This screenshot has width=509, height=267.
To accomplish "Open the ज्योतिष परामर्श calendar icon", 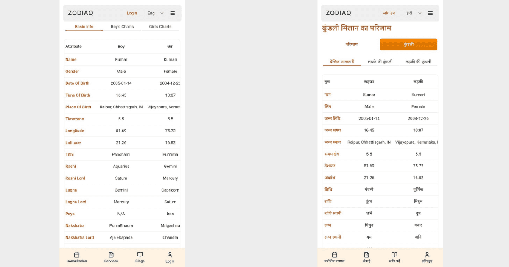I will coord(334,255).
